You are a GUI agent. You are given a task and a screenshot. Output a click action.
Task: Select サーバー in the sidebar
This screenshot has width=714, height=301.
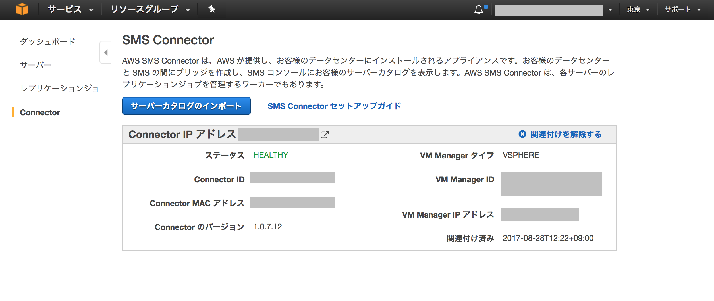pos(35,65)
